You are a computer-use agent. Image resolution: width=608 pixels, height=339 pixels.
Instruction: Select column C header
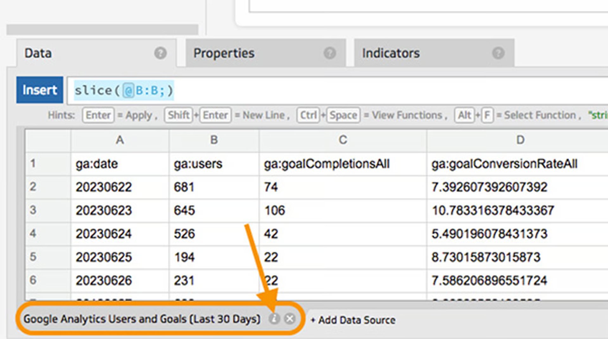(343, 140)
